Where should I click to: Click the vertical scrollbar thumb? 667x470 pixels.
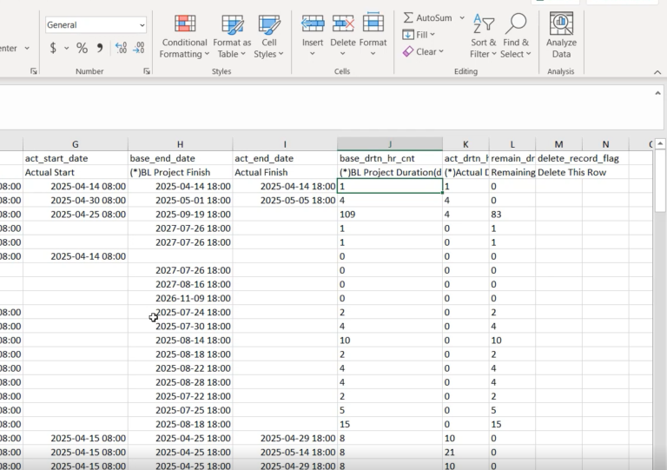660,180
